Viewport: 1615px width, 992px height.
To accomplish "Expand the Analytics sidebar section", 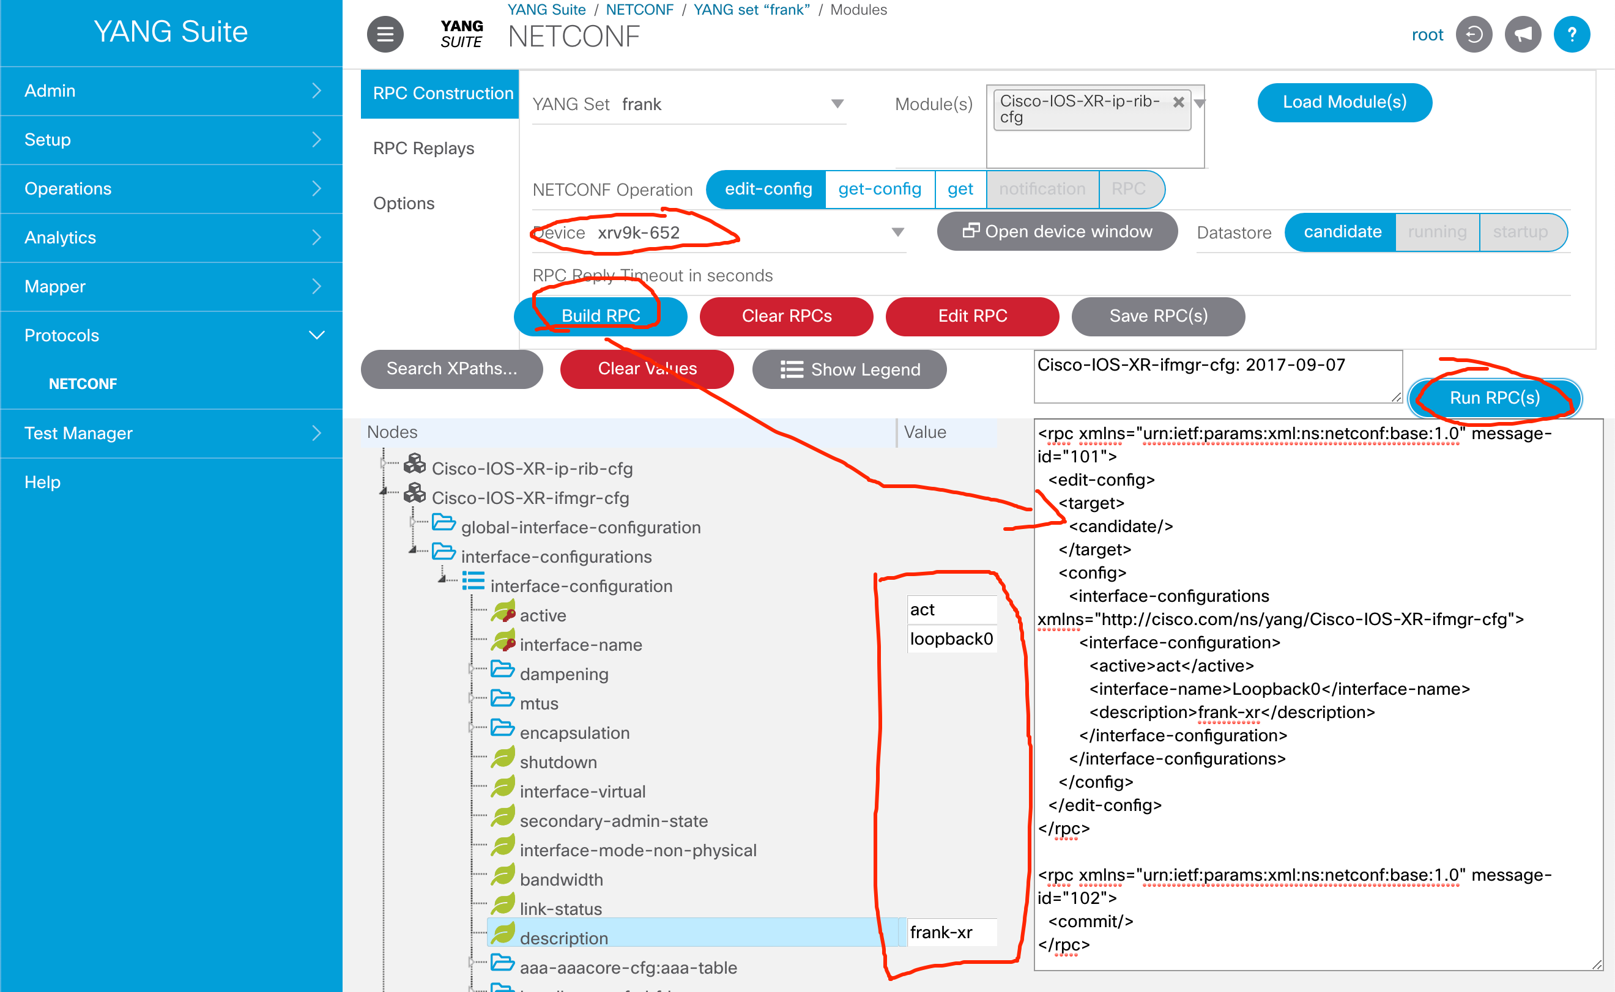I will pyautogui.click(x=171, y=237).
